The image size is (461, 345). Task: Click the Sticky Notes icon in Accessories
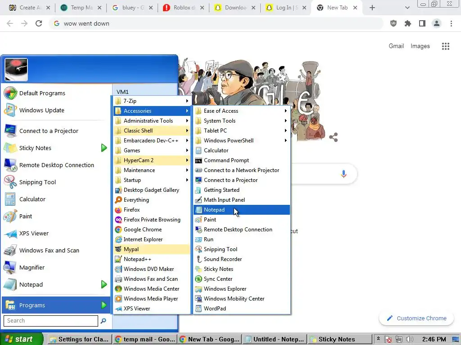coord(199,269)
